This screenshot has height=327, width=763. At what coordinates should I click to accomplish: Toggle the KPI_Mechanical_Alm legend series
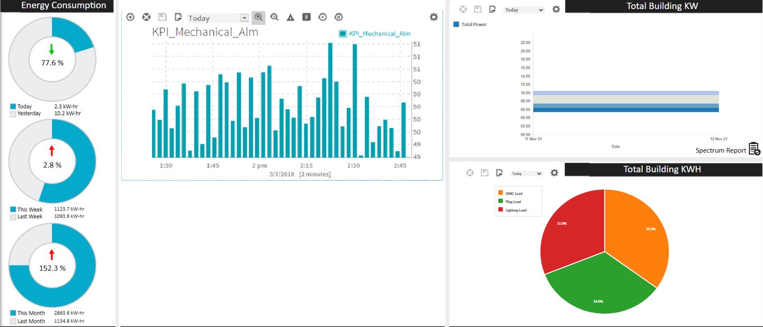point(343,34)
